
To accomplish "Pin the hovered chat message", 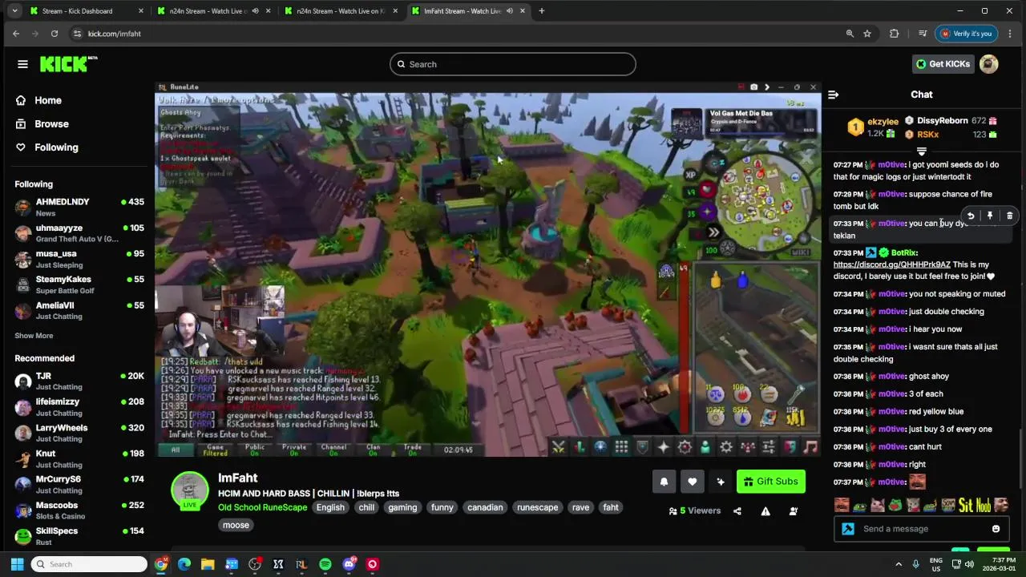I will 990,216.
